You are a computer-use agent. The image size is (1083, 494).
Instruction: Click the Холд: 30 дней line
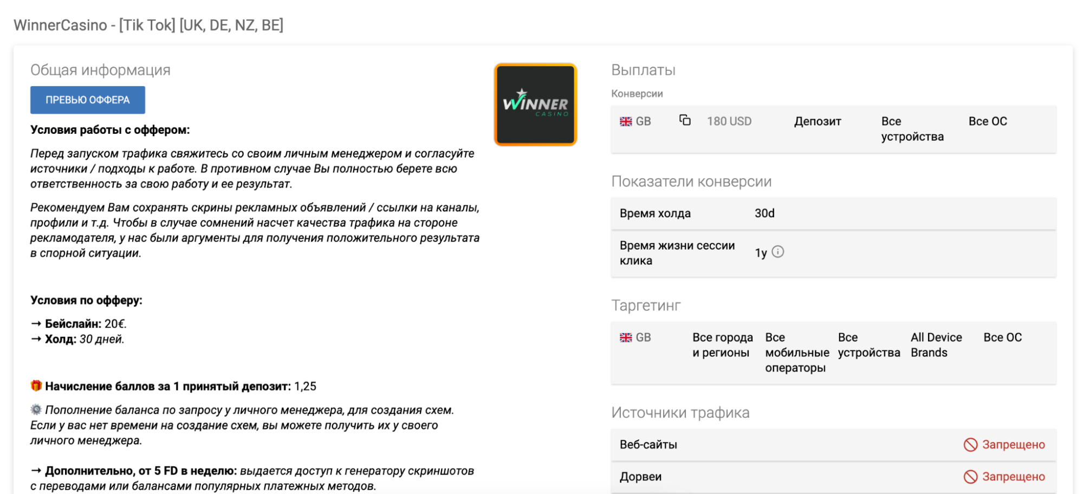click(78, 339)
